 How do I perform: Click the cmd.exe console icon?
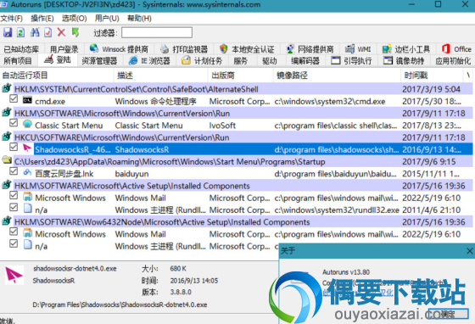(x=27, y=100)
